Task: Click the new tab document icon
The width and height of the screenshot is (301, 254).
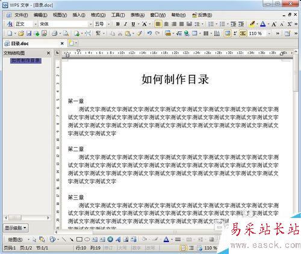Action: tap(71, 43)
